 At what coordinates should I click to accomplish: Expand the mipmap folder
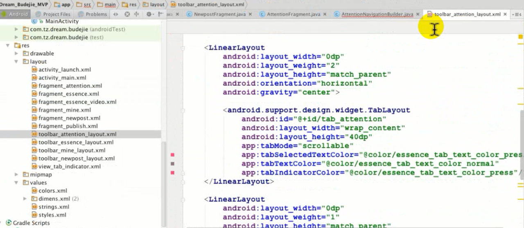(x=16, y=174)
